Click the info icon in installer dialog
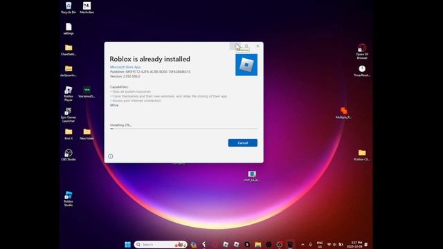Screen dimensions: 443x249 (x=111, y=156)
